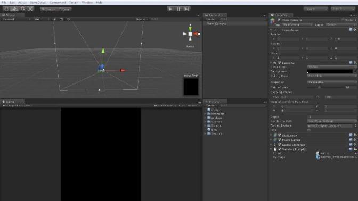Screen dimensions: 358x201
Task: Toggle the Audio Listener component checkbox
Action: (280, 145)
